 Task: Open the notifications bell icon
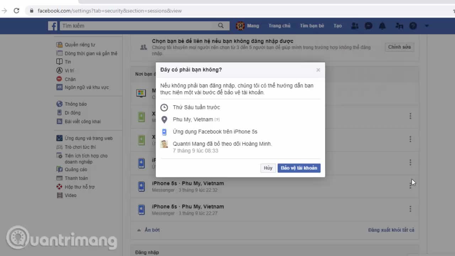pos(382,26)
